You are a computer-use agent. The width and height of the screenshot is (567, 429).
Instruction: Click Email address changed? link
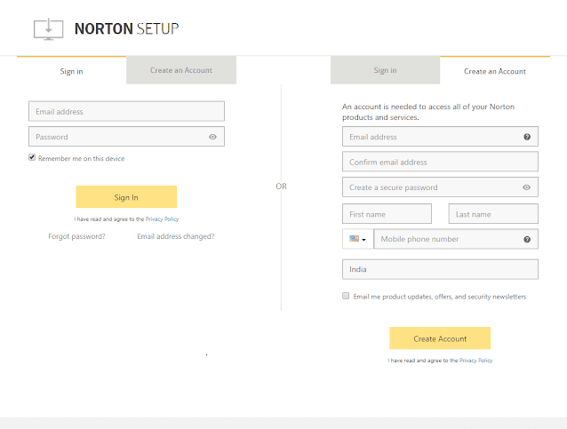176,236
